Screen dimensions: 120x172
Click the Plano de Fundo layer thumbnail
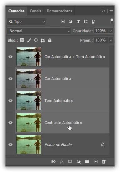[29, 144]
